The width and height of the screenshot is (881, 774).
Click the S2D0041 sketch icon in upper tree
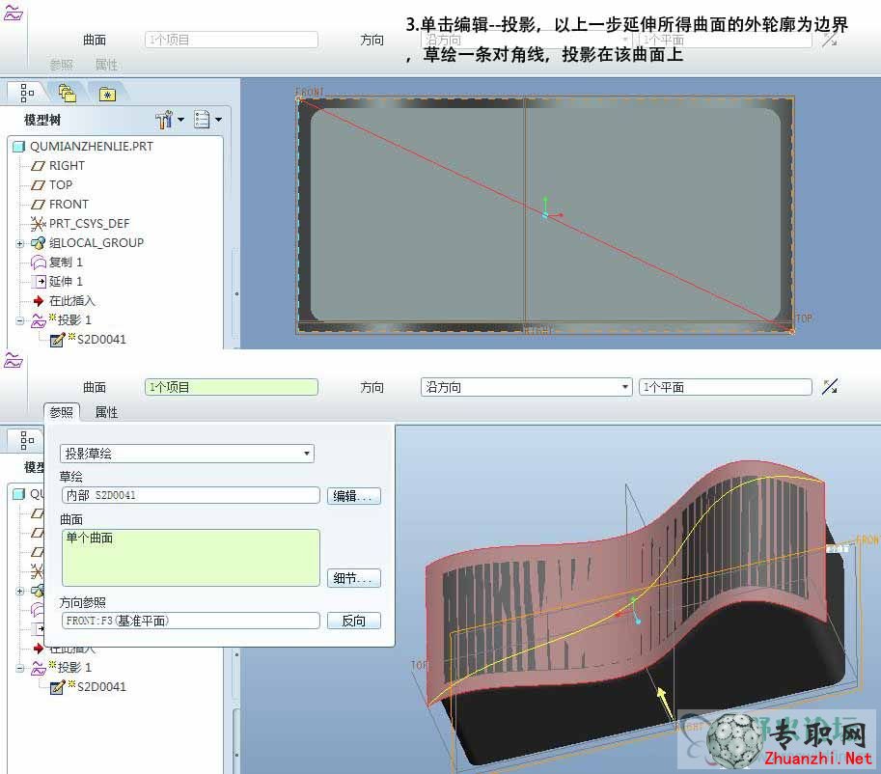click(x=57, y=340)
